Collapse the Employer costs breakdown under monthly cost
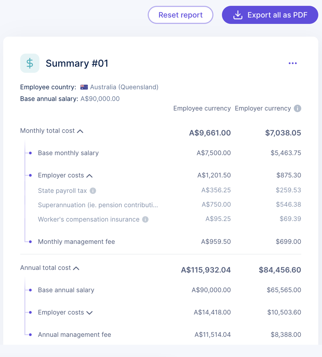Viewport: 322px width, 357px height. (x=89, y=175)
